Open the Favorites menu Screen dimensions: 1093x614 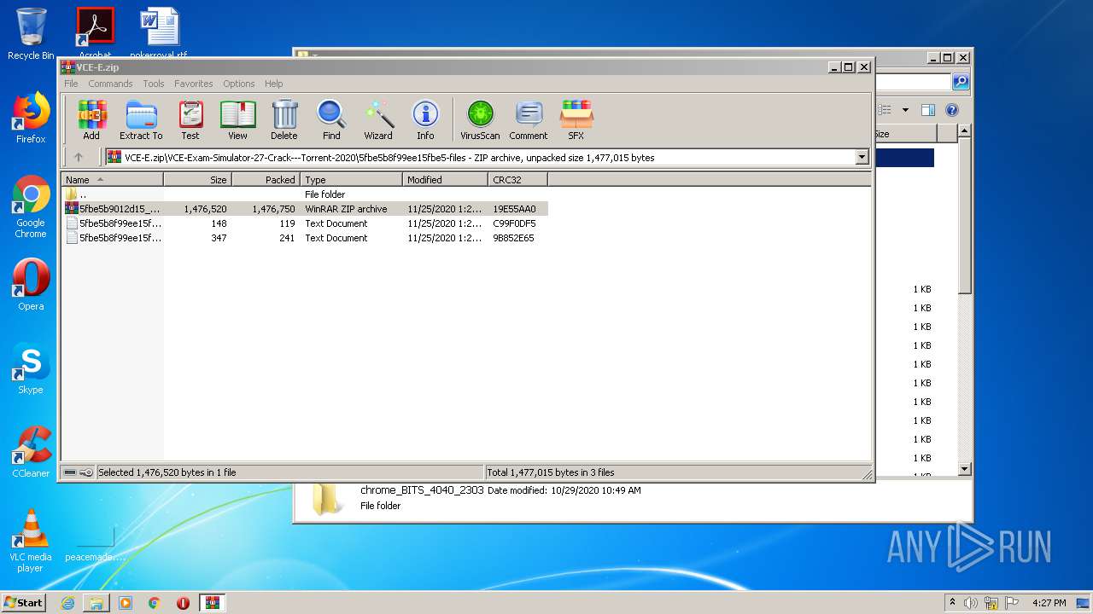(x=194, y=84)
